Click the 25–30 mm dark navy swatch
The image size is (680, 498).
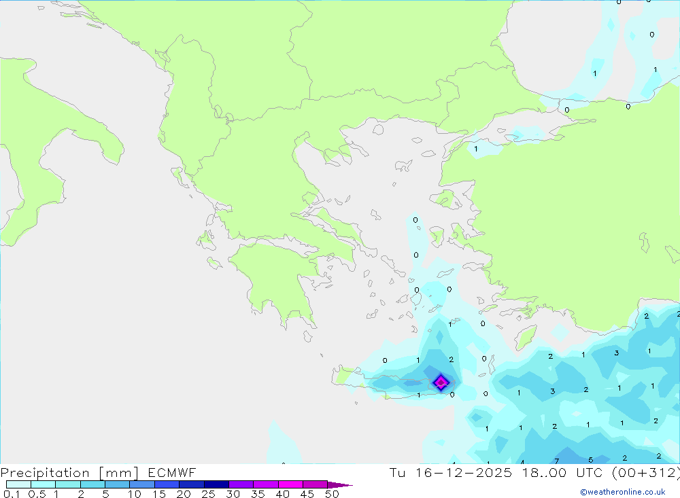[216, 484]
